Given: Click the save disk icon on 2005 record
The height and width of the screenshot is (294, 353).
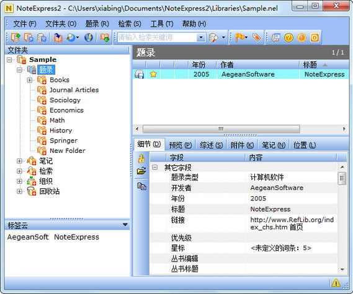Looking at the screenshot, I should click(x=139, y=74).
